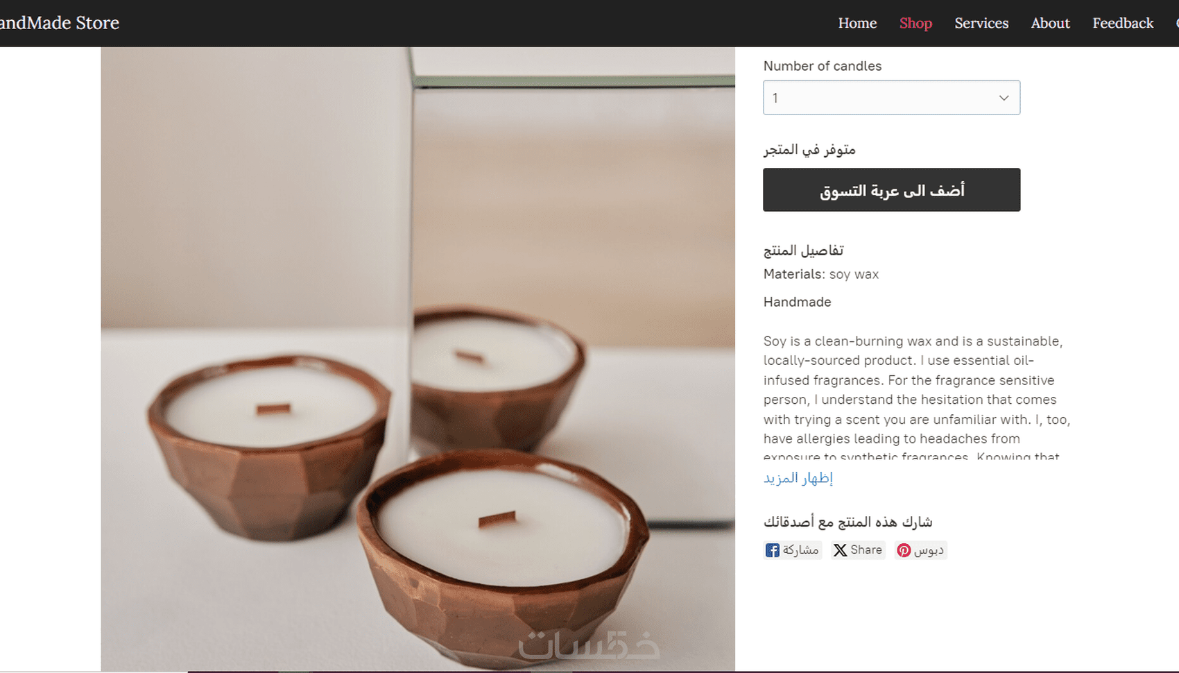Screen dimensions: 1179x673
Task: Click the Materials: soy wax text
Action: pyautogui.click(x=821, y=274)
